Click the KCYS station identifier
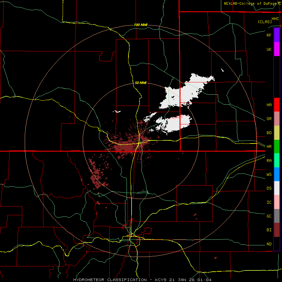The image size is (282, 282). pyautogui.click(x=161, y=280)
